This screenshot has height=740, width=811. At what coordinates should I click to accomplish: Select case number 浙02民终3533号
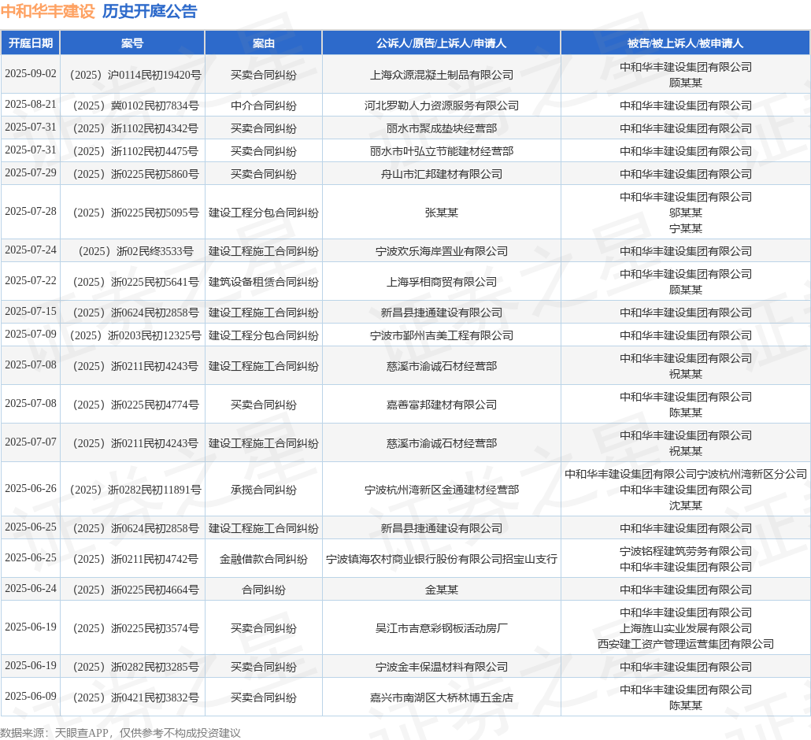pos(135,251)
